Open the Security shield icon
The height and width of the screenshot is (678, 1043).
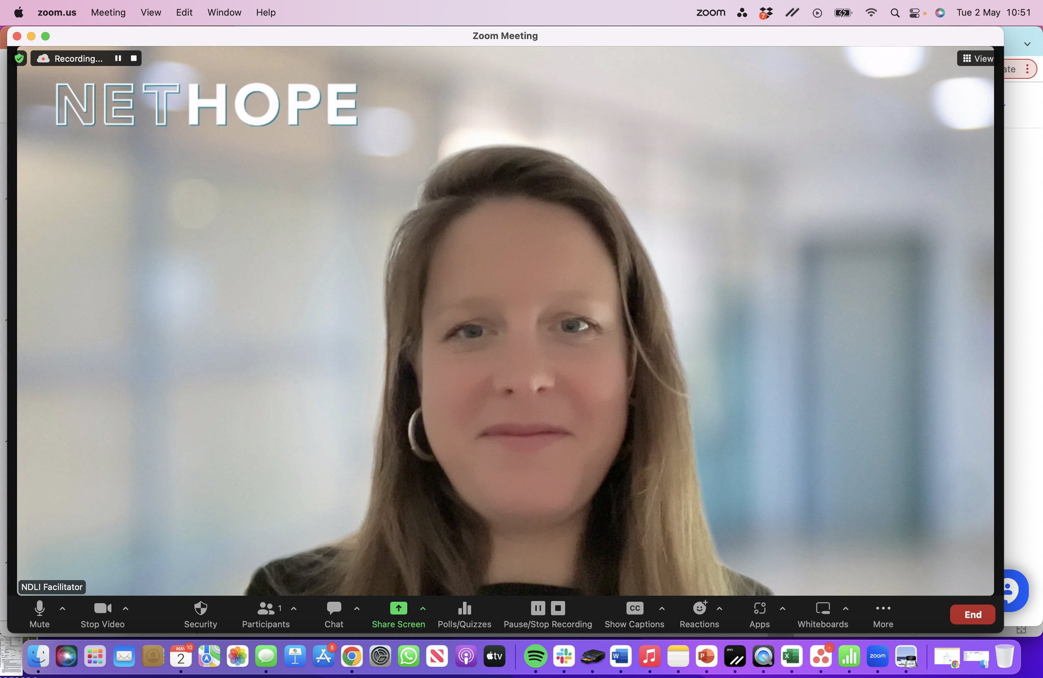coord(200,608)
